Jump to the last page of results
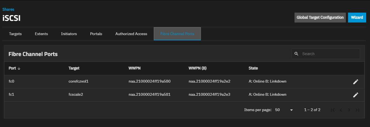 tap(357, 110)
